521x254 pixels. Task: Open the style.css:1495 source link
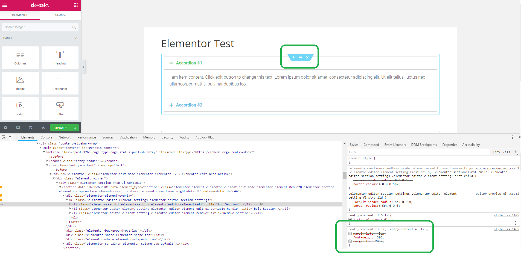coord(506,215)
